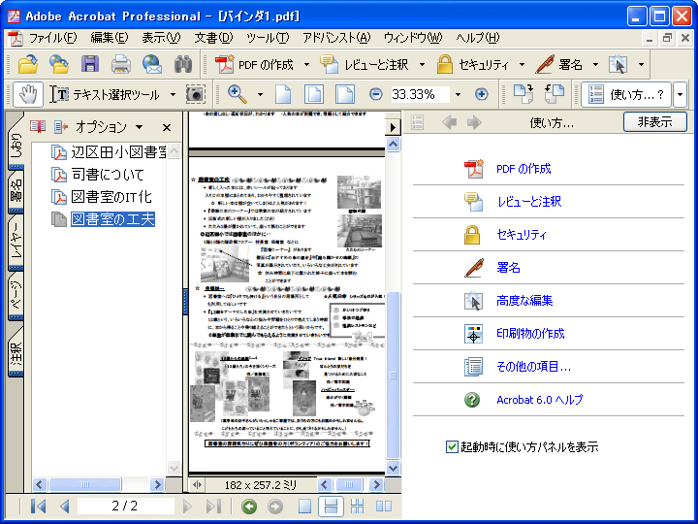Click the Open web page icon
The width and height of the screenshot is (698, 524).
[x=58, y=65]
